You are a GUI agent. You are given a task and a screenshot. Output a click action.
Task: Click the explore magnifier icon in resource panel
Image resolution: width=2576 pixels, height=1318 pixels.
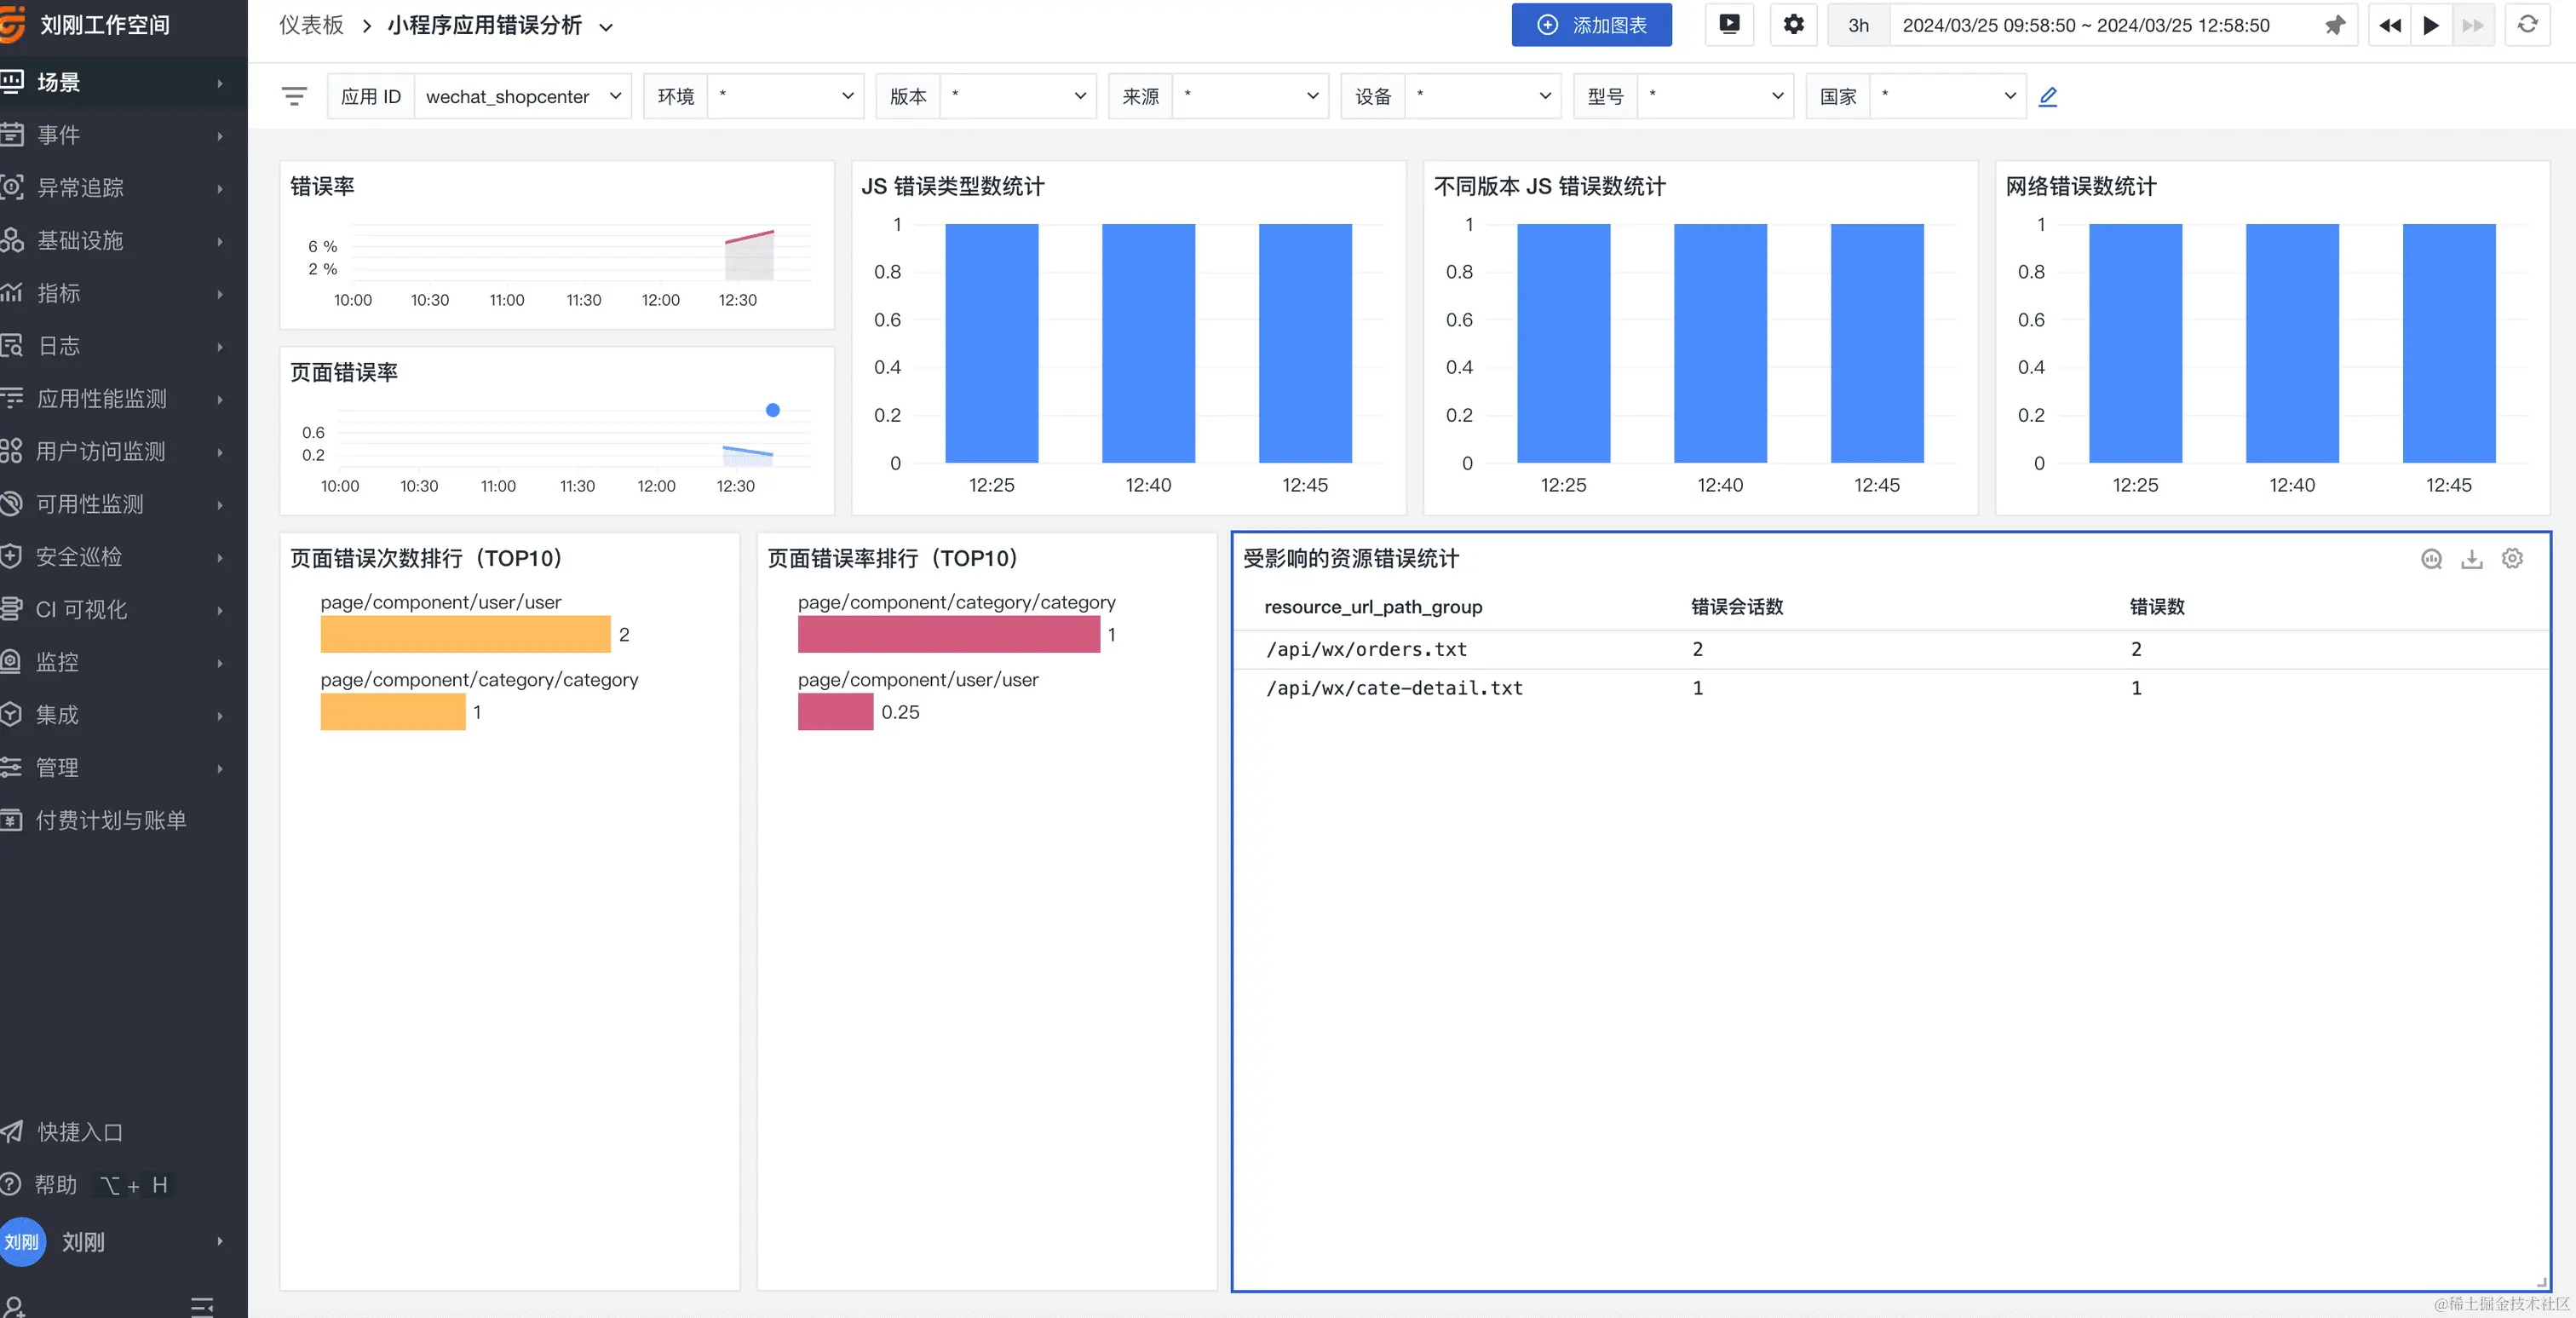pyautogui.click(x=2431, y=559)
